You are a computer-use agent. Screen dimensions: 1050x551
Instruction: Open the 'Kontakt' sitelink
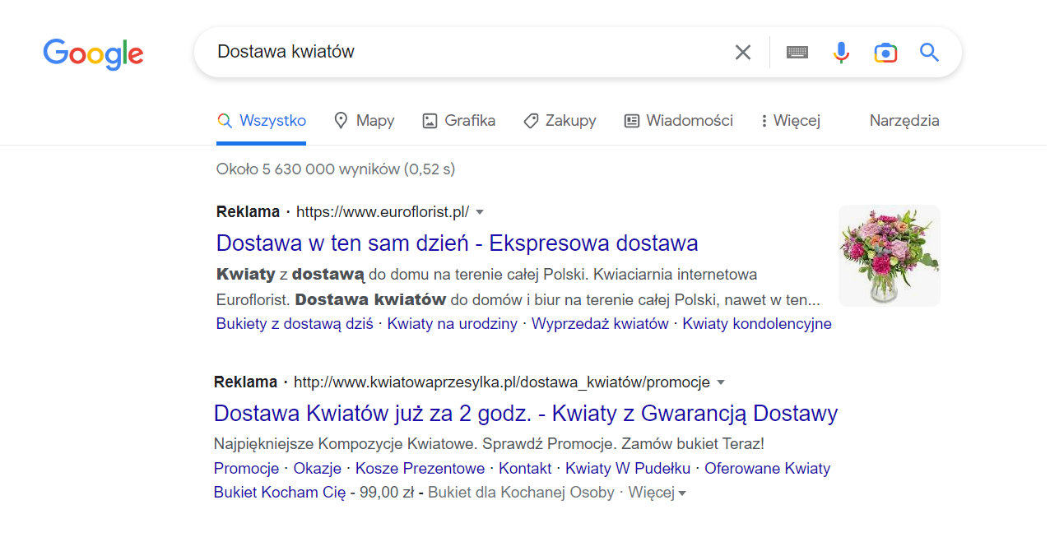coord(525,469)
